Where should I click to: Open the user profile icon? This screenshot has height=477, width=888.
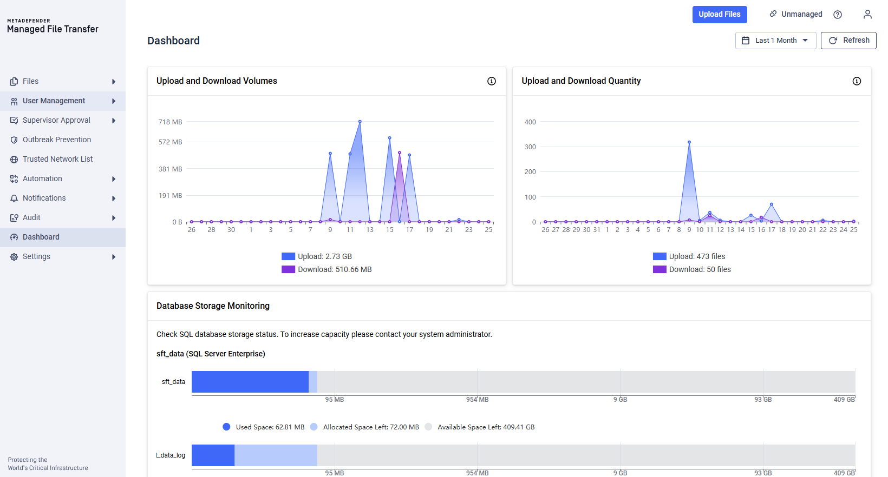coord(867,15)
